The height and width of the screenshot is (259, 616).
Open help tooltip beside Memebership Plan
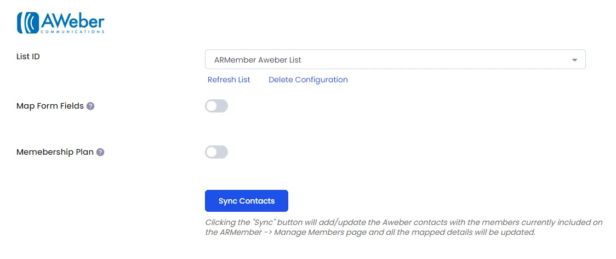pyautogui.click(x=100, y=153)
